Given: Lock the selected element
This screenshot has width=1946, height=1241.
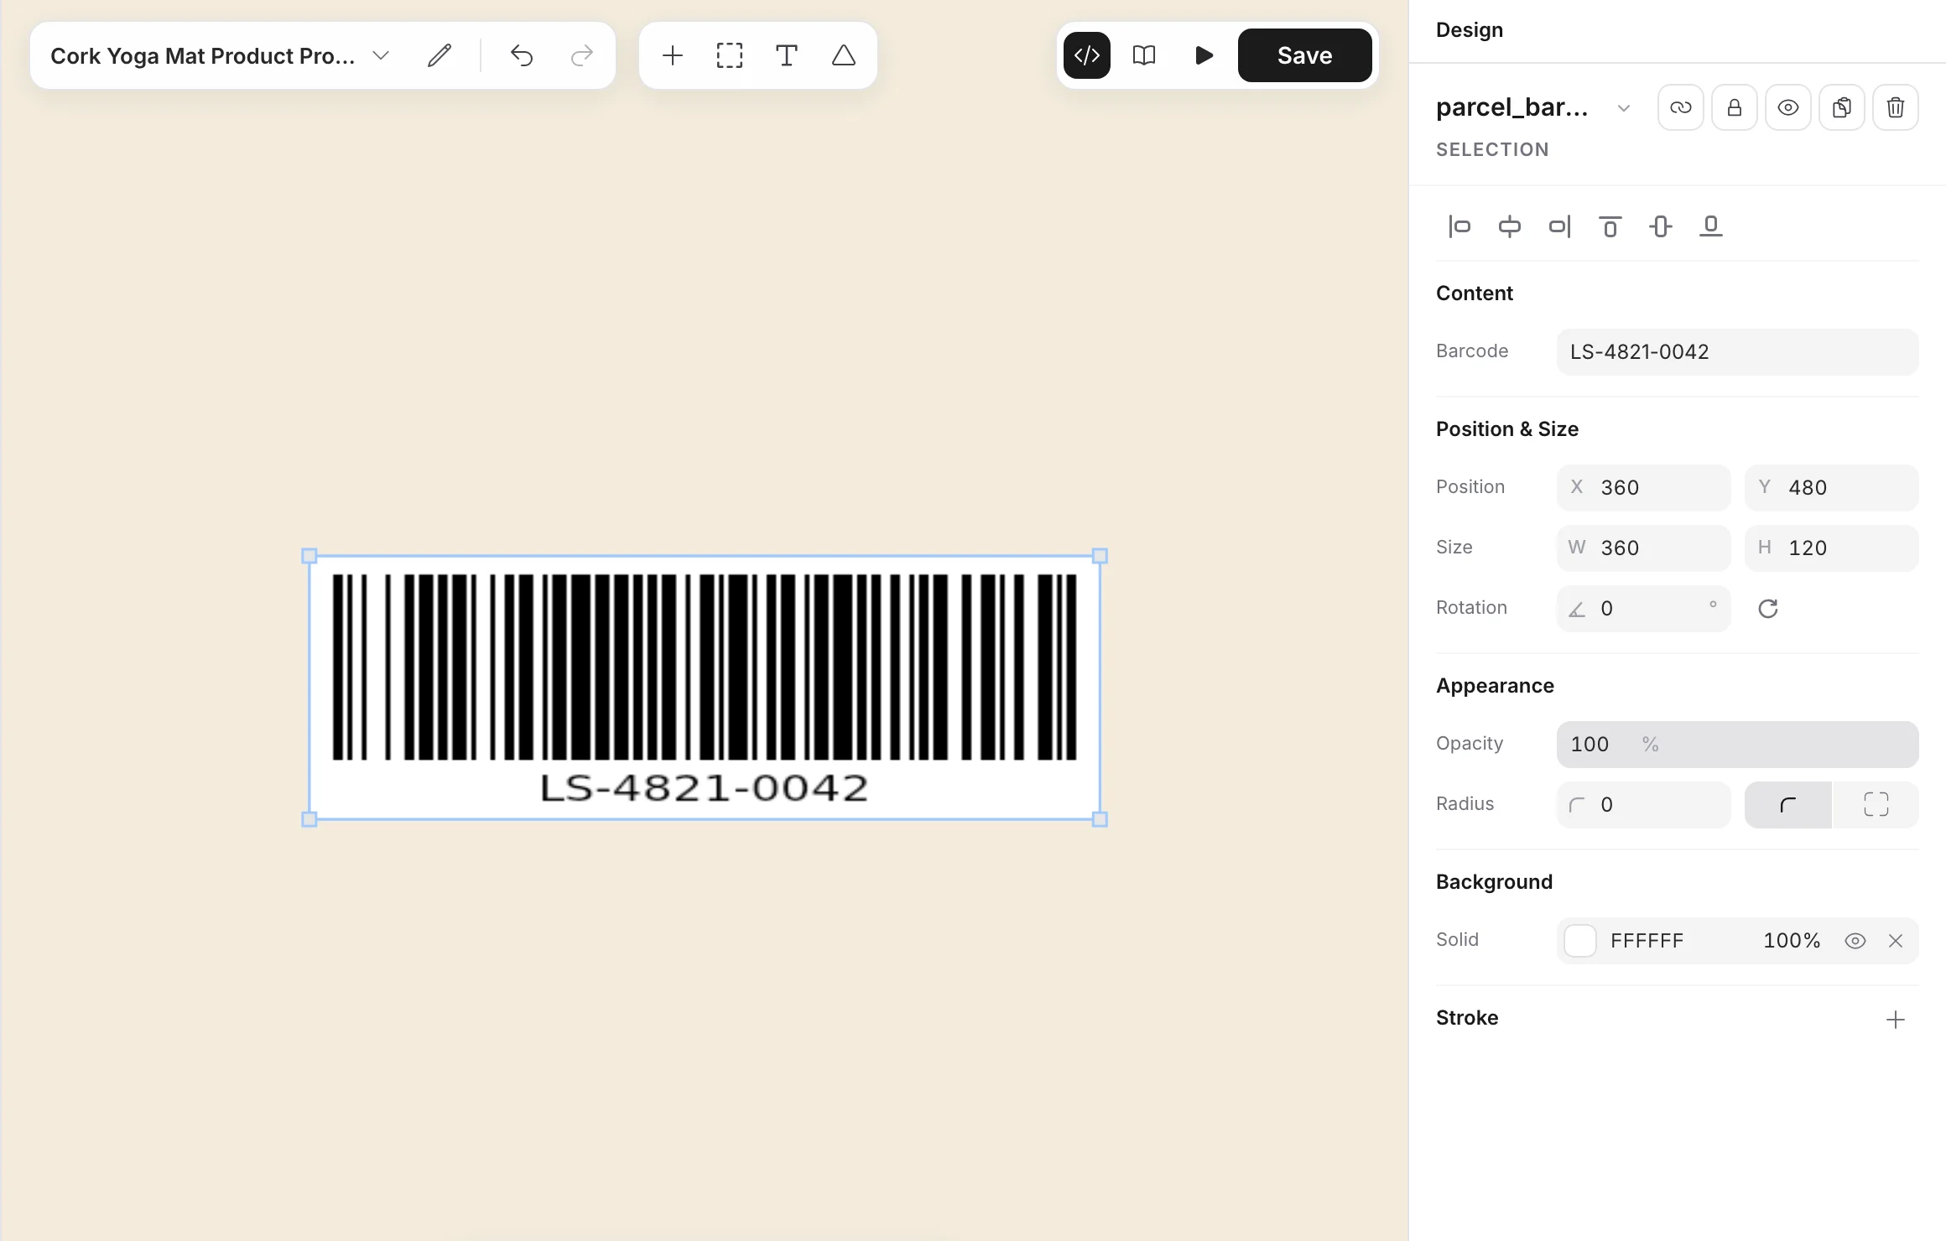Looking at the screenshot, I should 1735,107.
